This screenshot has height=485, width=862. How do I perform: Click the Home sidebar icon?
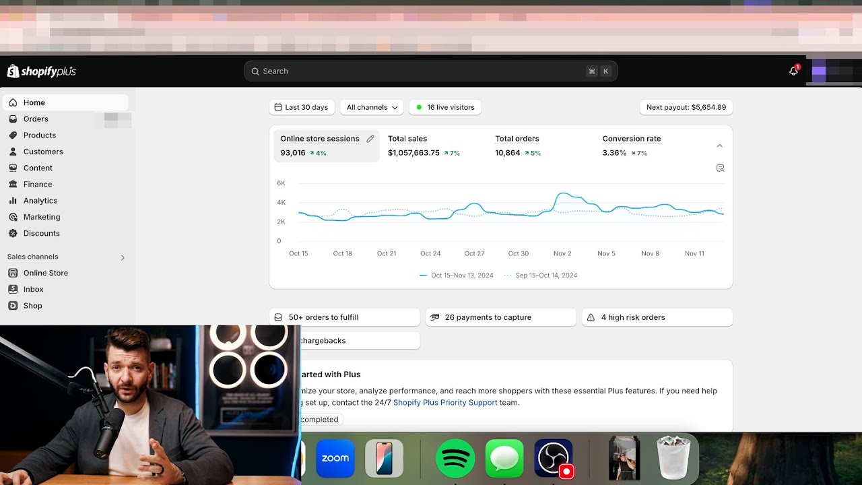13,102
